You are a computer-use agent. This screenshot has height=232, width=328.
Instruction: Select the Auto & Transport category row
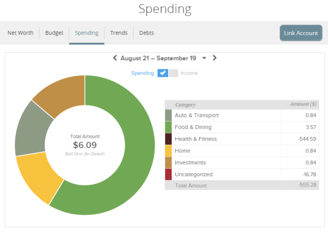(242, 115)
